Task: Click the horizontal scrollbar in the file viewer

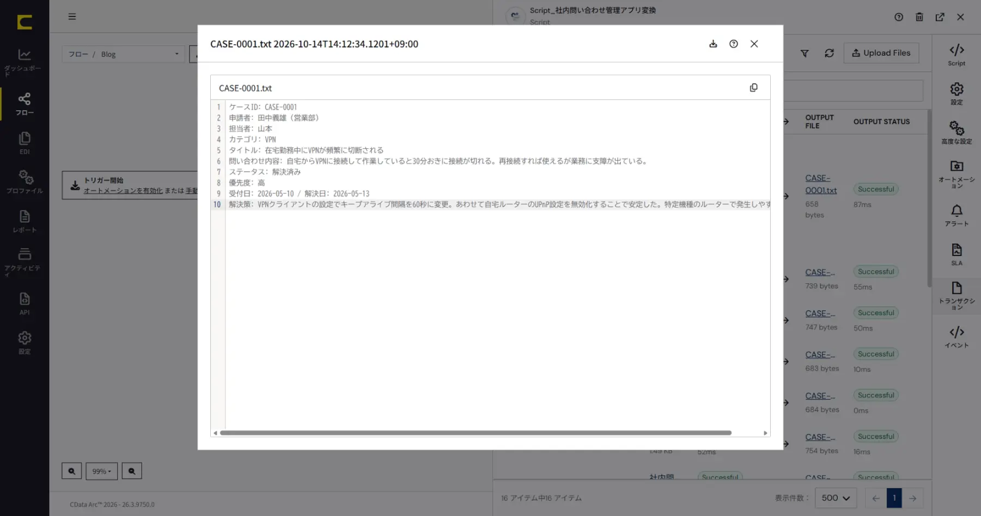Action: [476, 433]
